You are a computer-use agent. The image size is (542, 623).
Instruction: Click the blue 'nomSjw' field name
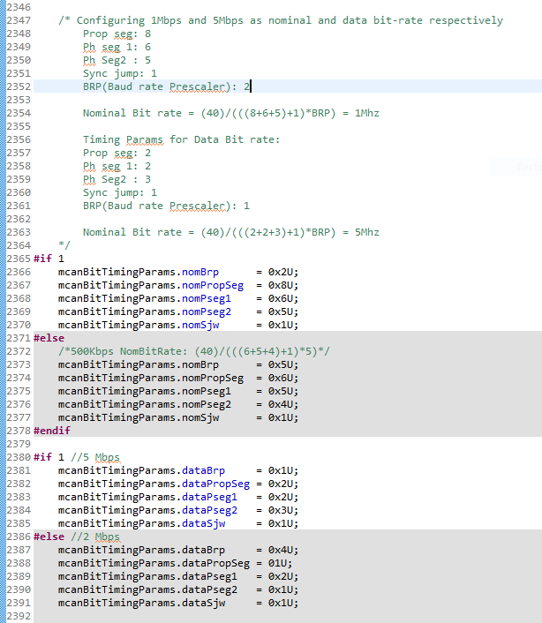(200, 325)
